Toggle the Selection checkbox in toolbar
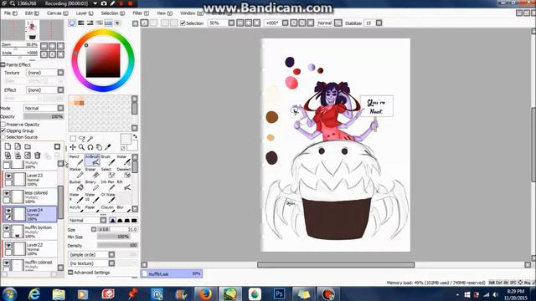536x301 pixels. (x=183, y=23)
